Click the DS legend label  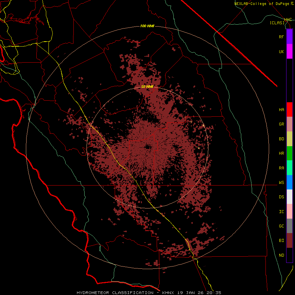coord(281,197)
